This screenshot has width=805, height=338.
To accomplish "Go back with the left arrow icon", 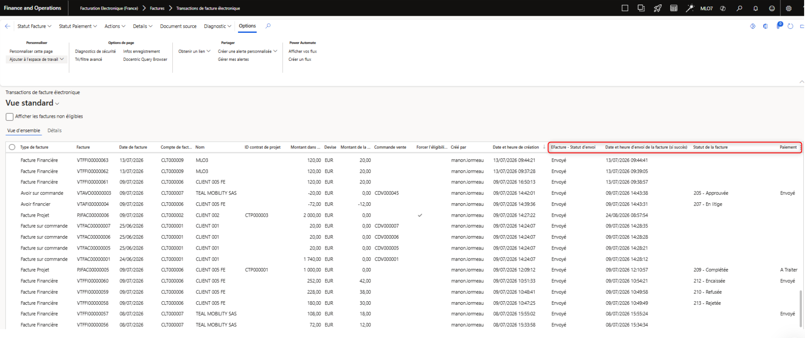I will (7, 26).
